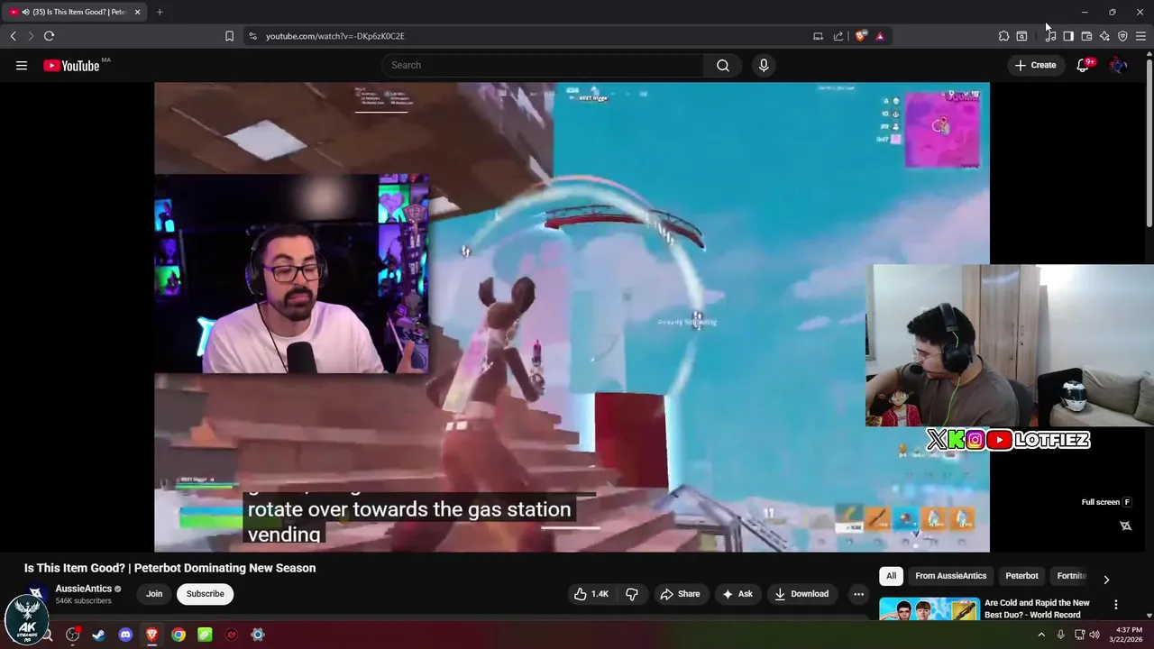Download the video
This screenshot has height=649, width=1154.
(x=801, y=594)
